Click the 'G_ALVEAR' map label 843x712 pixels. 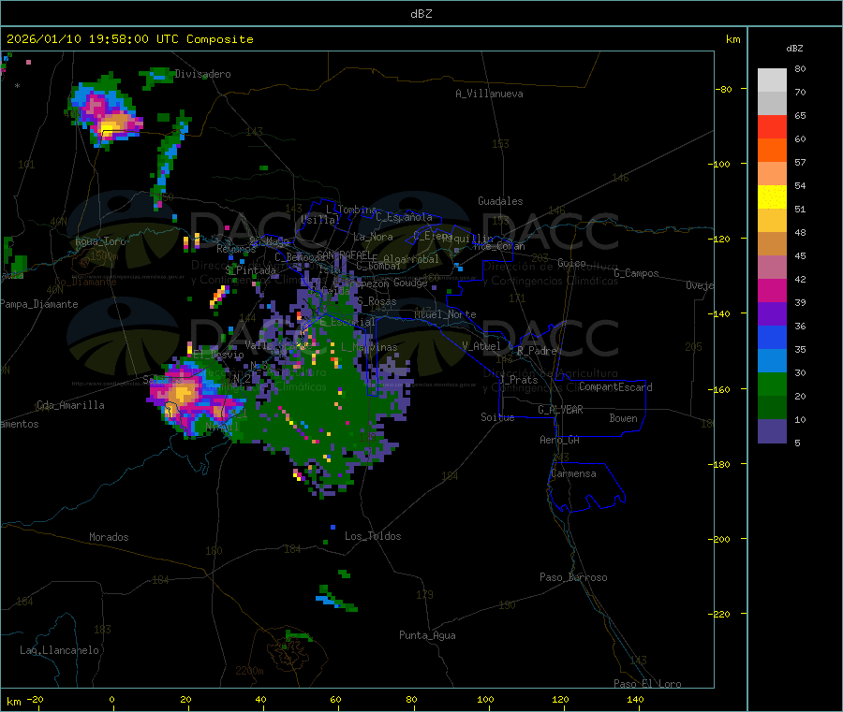tap(560, 410)
